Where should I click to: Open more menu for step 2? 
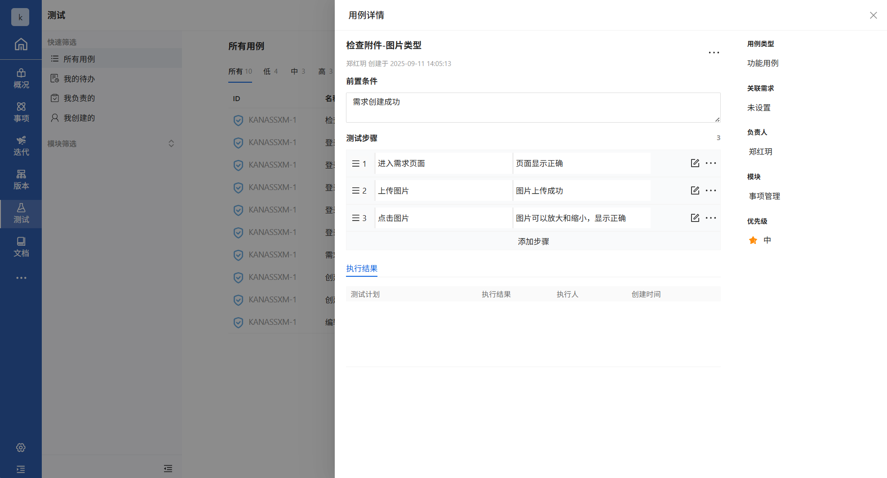click(711, 190)
